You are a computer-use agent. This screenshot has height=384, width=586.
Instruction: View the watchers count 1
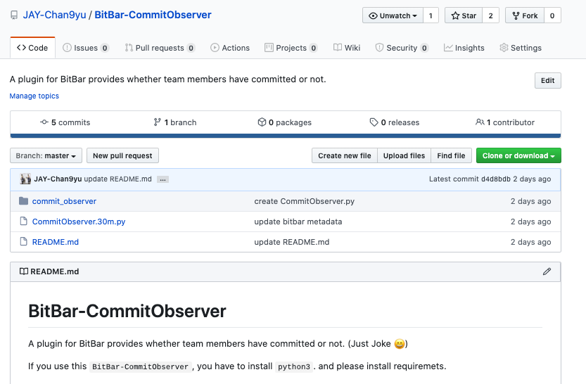431,15
